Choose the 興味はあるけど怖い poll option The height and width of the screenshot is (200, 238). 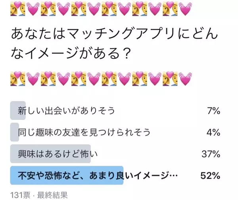pyautogui.click(x=58, y=153)
